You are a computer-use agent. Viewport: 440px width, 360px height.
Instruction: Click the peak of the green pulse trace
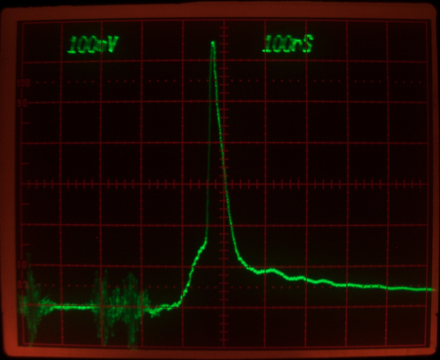pyautogui.click(x=213, y=43)
